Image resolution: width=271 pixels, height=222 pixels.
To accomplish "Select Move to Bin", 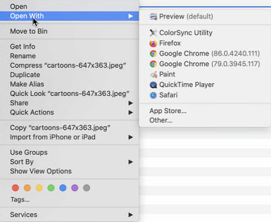I will 69,31.
